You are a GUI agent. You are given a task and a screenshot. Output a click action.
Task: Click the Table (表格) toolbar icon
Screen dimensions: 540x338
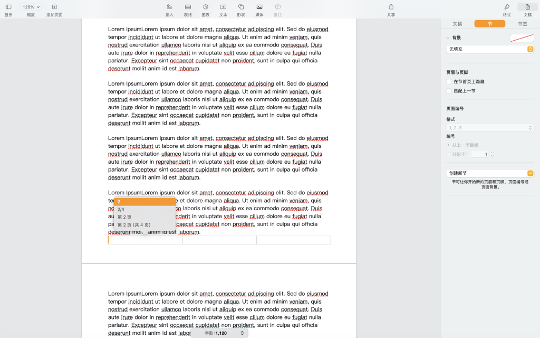pos(188,7)
